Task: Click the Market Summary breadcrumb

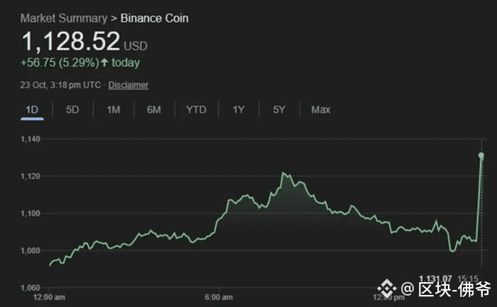Action: (64, 18)
